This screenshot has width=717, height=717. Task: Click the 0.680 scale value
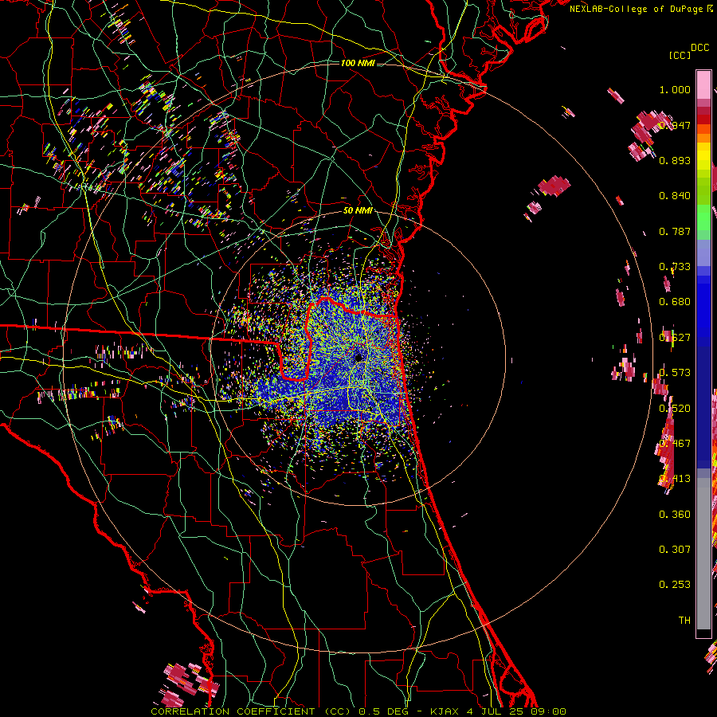pos(675,302)
